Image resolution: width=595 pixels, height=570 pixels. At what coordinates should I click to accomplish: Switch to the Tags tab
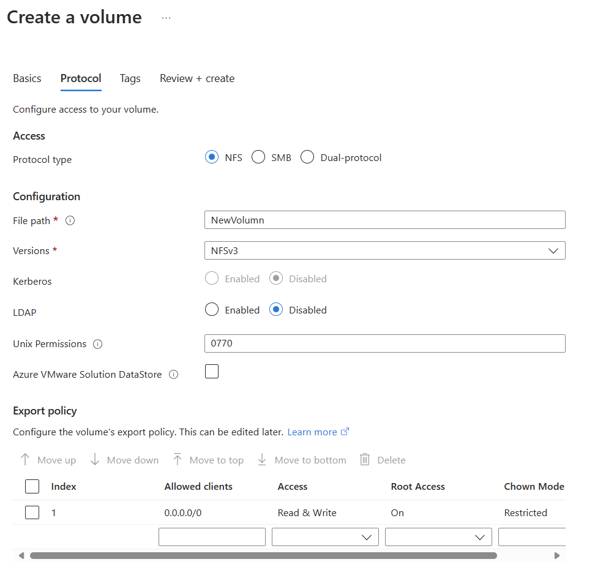point(130,78)
